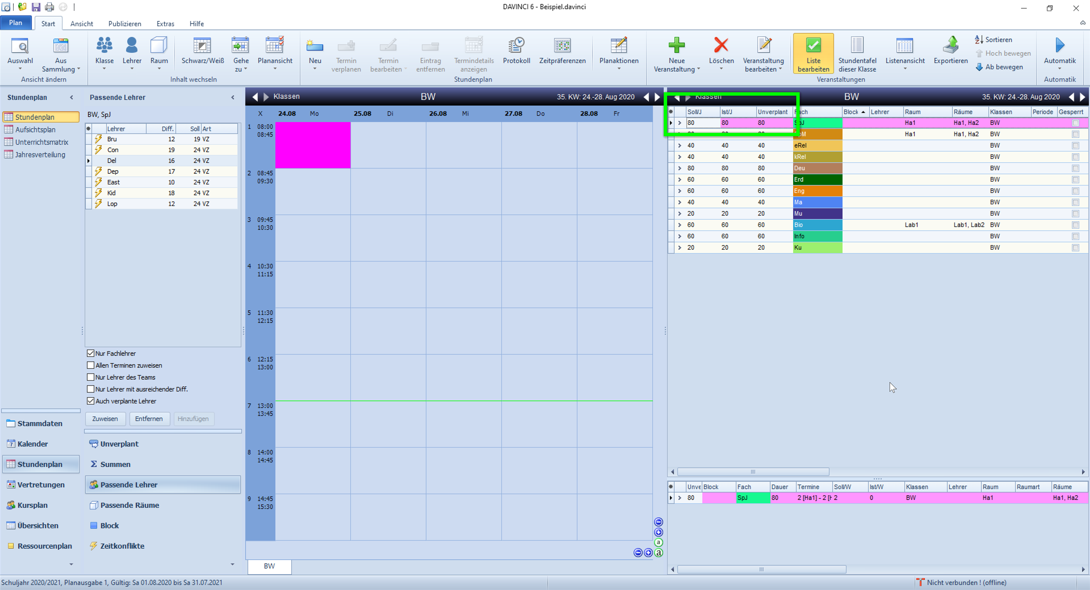Image resolution: width=1090 pixels, height=590 pixels.
Task: Toggle Gesperrt checkbox in Ku row
Action: 1075,248
